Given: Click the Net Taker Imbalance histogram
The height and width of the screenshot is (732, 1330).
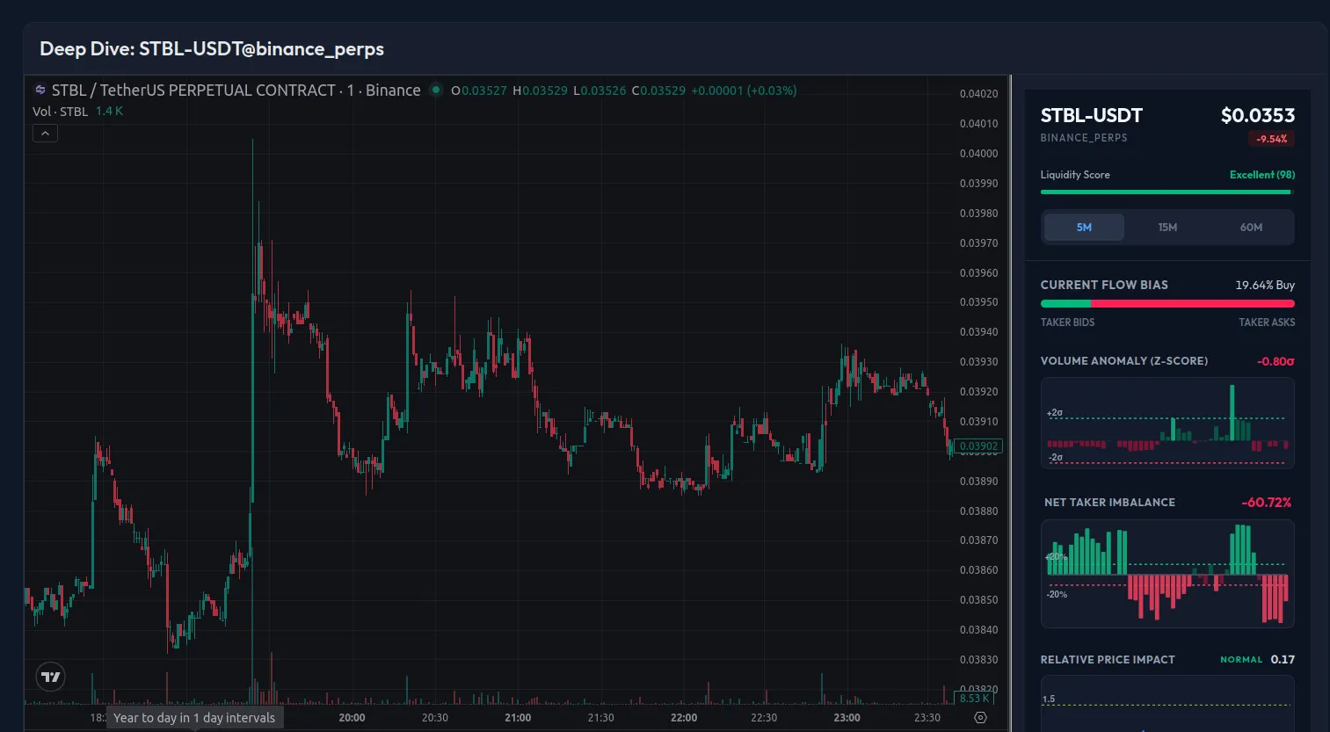Looking at the screenshot, I should tap(1166, 574).
